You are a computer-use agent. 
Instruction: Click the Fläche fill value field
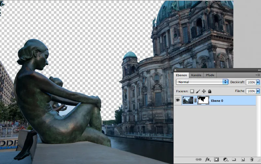point(251,91)
